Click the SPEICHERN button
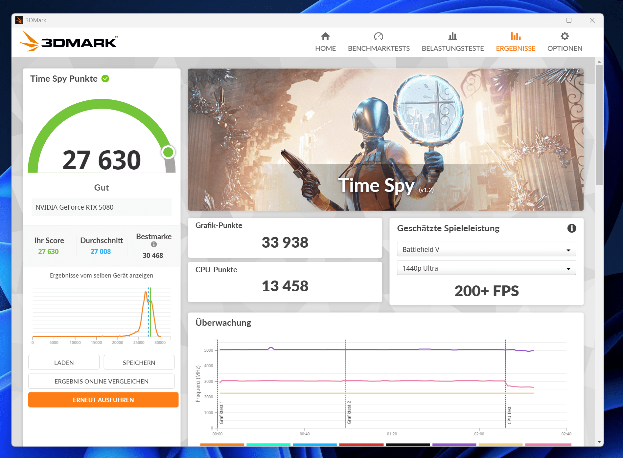Image resolution: width=623 pixels, height=458 pixels. click(x=139, y=363)
